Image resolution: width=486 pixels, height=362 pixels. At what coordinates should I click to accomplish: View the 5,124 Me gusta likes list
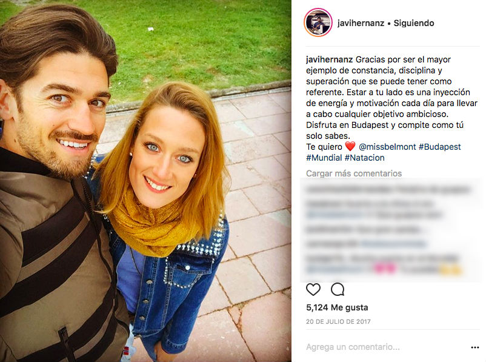coord(337,307)
